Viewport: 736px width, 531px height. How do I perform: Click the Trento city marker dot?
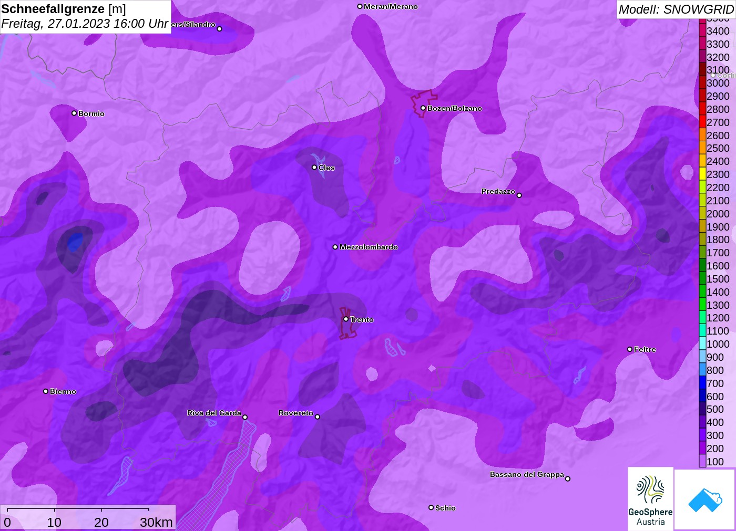tap(346, 319)
